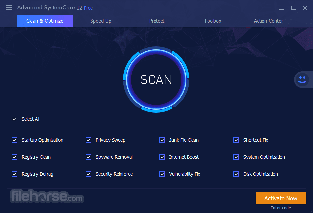Open the Toolbox tab

click(212, 21)
